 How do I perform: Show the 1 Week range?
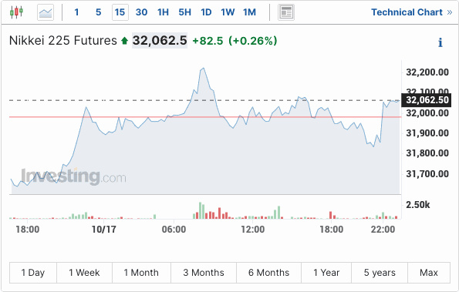pyautogui.click(x=84, y=273)
